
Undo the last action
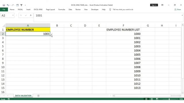8,5
